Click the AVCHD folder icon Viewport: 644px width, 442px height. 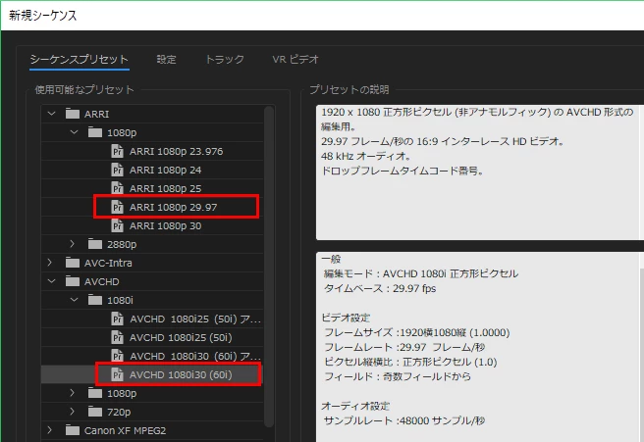[73, 281]
